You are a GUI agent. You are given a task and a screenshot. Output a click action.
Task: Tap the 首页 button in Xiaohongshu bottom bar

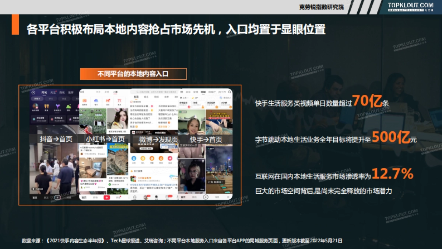[x=84, y=197]
